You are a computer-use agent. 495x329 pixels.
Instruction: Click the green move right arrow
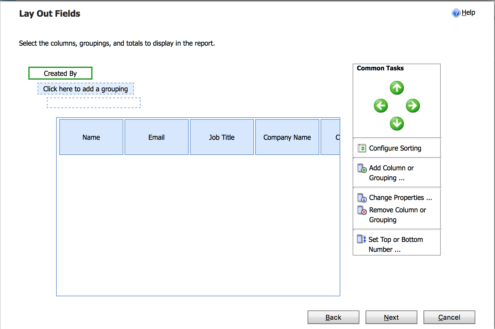[413, 106]
